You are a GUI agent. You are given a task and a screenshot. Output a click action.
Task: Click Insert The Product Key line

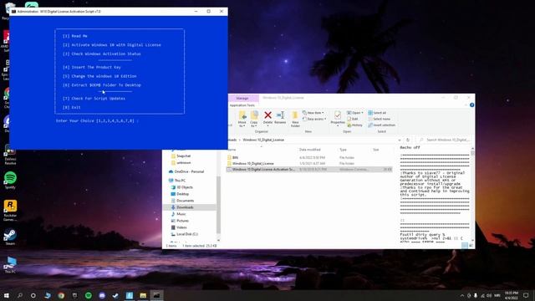[91, 67]
